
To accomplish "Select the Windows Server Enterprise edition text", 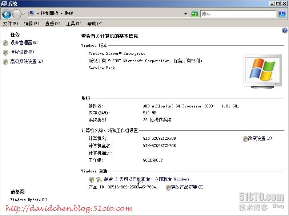I will click(x=117, y=53).
